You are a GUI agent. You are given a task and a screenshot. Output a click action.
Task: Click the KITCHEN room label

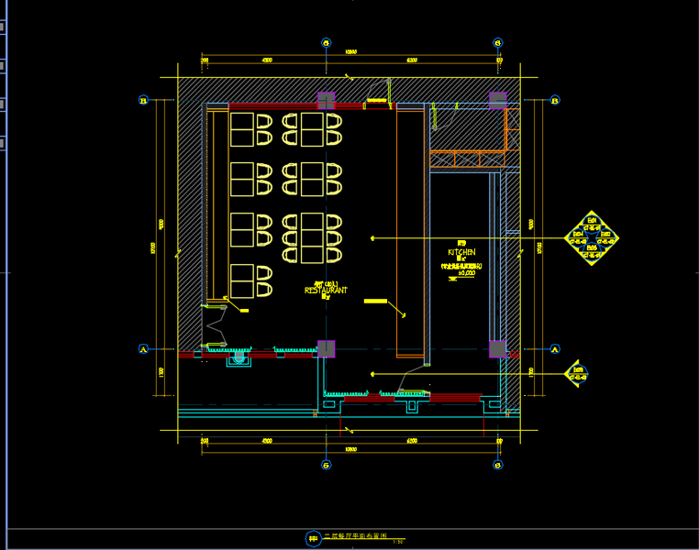pos(461,252)
